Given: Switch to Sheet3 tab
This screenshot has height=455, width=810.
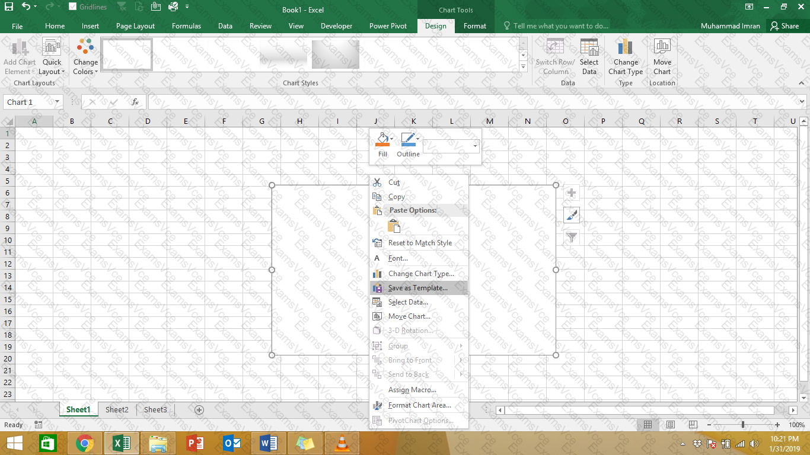Looking at the screenshot, I should pyautogui.click(x=155, y=409).
